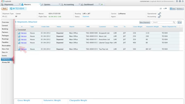Click the Departed status link in header
This screenshot has width=185, height=104.
coord(86,16)
